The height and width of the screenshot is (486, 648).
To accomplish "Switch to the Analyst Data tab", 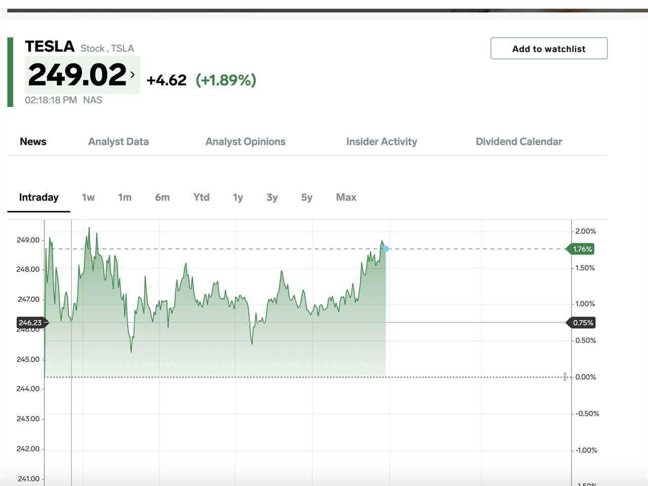I will 118,142.
